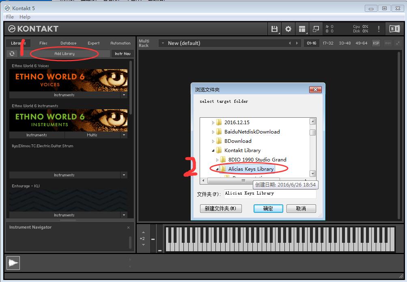Select the 2016.12.15 folder
Screen dimensions: 407x282
[x=237, y=122]
